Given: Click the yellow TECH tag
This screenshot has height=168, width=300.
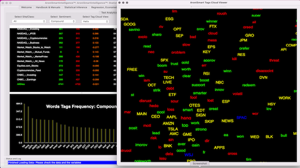Looking at the screenshot, I should [x=169, y=78].
